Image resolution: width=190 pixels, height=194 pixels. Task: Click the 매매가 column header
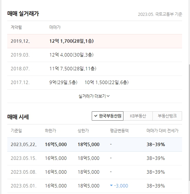tap(55, 27)
